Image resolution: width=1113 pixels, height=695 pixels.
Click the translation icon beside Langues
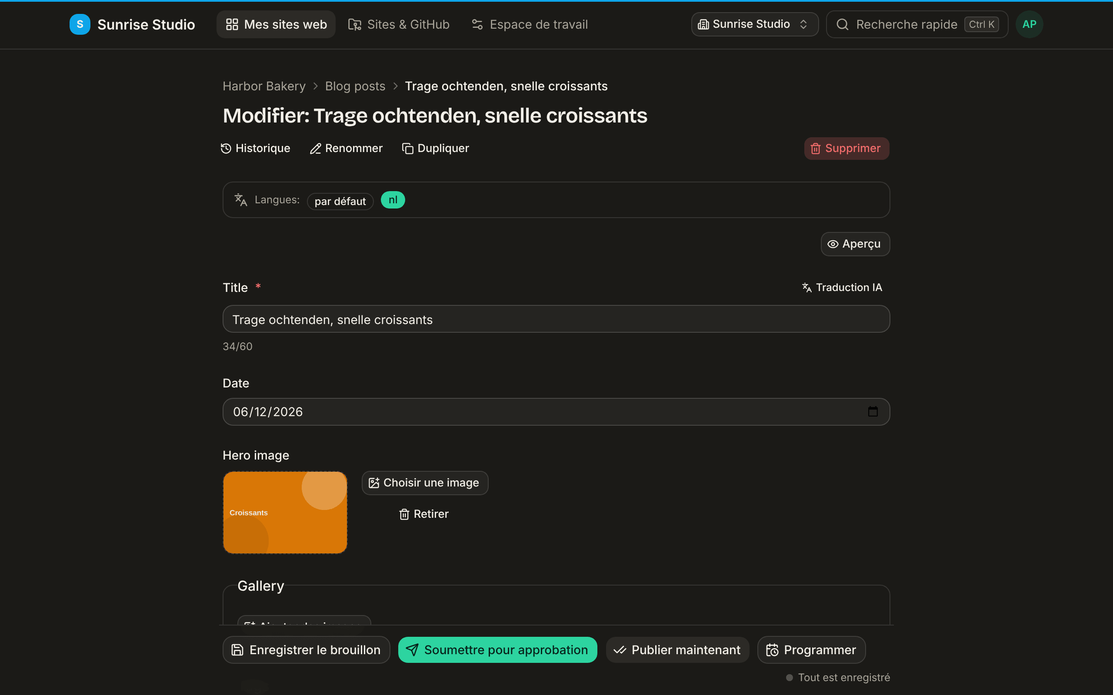240,200
